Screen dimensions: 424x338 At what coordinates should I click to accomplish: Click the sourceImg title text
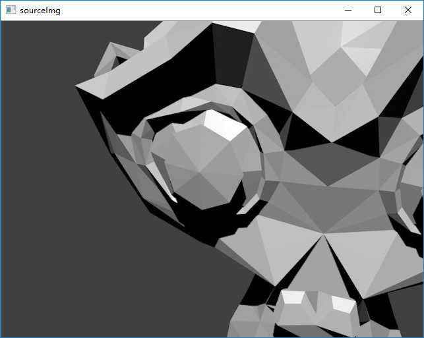tap(40, 11)
